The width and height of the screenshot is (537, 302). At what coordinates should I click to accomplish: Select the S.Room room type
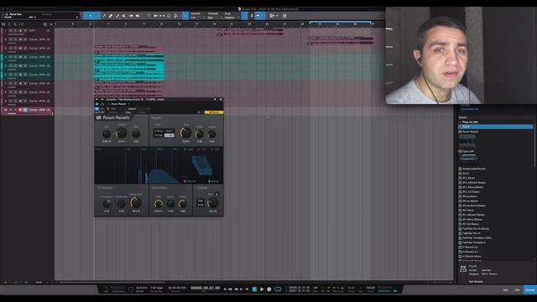(x=159, y=131)
